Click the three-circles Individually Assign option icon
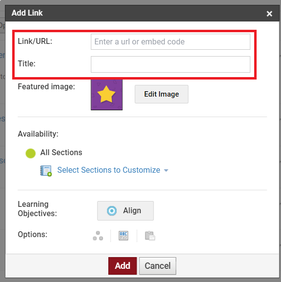This screenshot has height=282, width=281. pyautogui.click(x=98, y=236)
